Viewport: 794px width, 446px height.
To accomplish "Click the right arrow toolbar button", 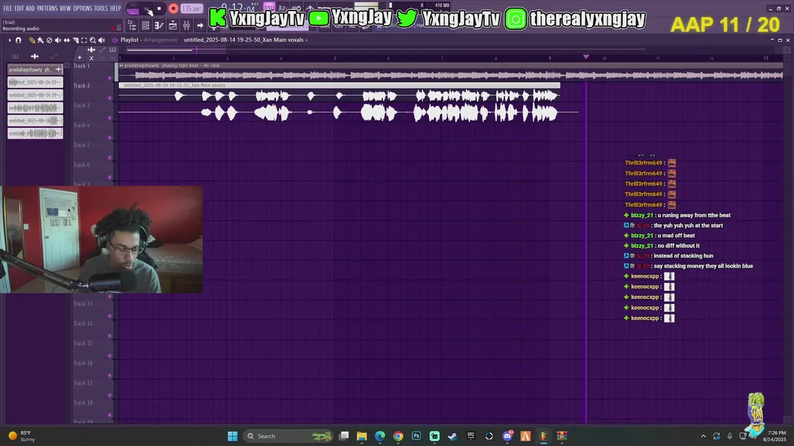I will (x=200, y=25).
